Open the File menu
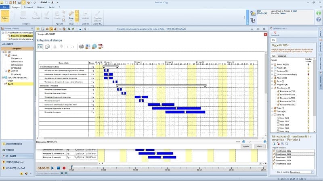 click(5, 7)
